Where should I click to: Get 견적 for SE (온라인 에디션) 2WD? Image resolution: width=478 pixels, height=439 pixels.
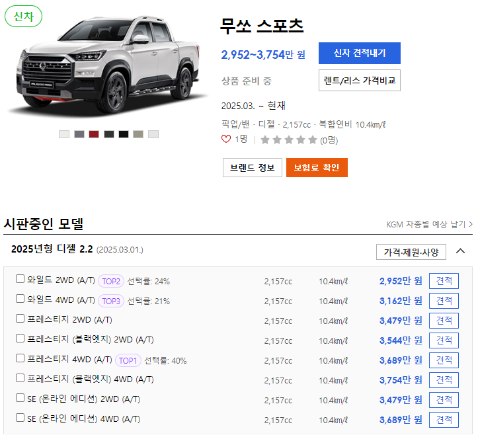pyautogui.click(x=444, y=400)
